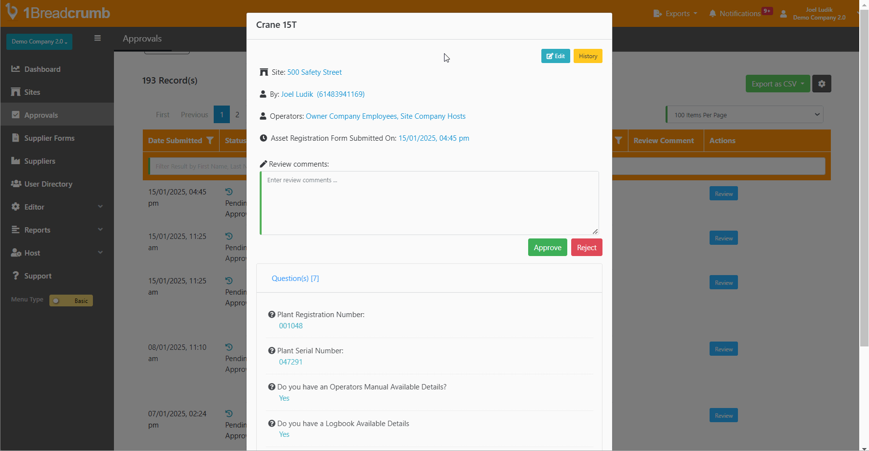Open Supplier Forms from the sidebar

pyautogui.click(x=49, y=138)
